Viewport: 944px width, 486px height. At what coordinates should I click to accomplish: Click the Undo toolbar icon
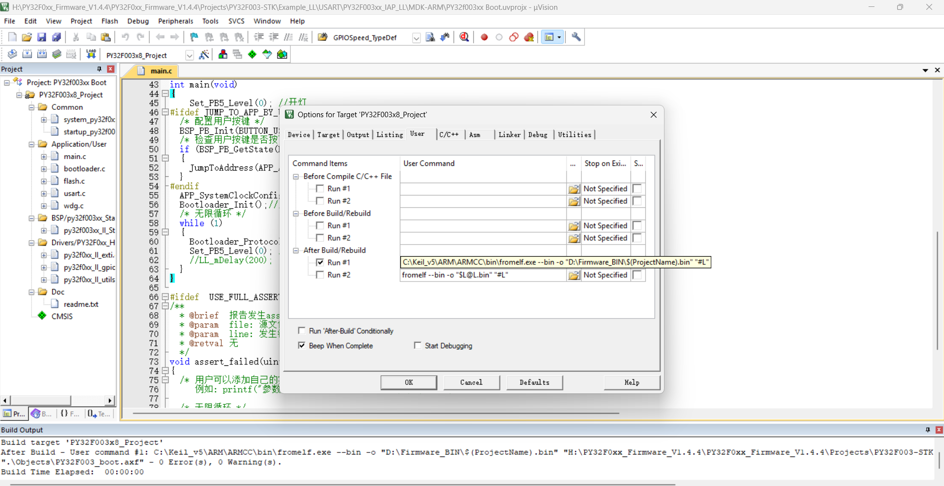[125, 37]
